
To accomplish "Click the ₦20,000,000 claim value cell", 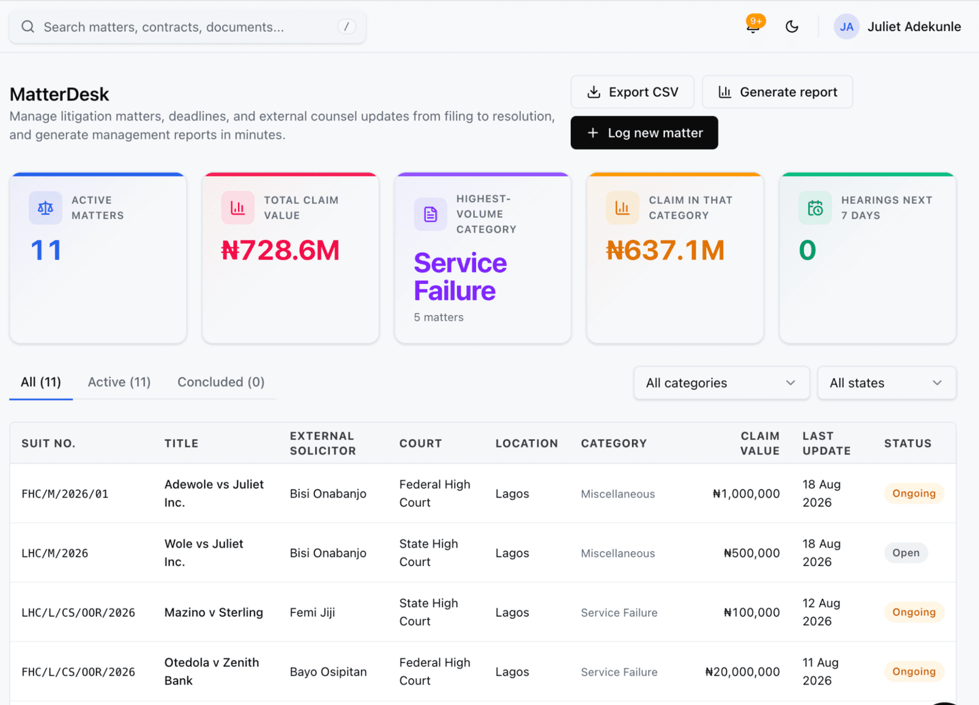I will (742, 672).
